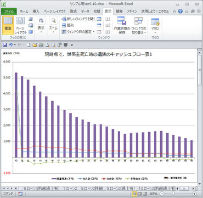Viewport: 203px width, 198px height.
Task: Select sheet tab 7.ローン2
Action: click(70, 188)
